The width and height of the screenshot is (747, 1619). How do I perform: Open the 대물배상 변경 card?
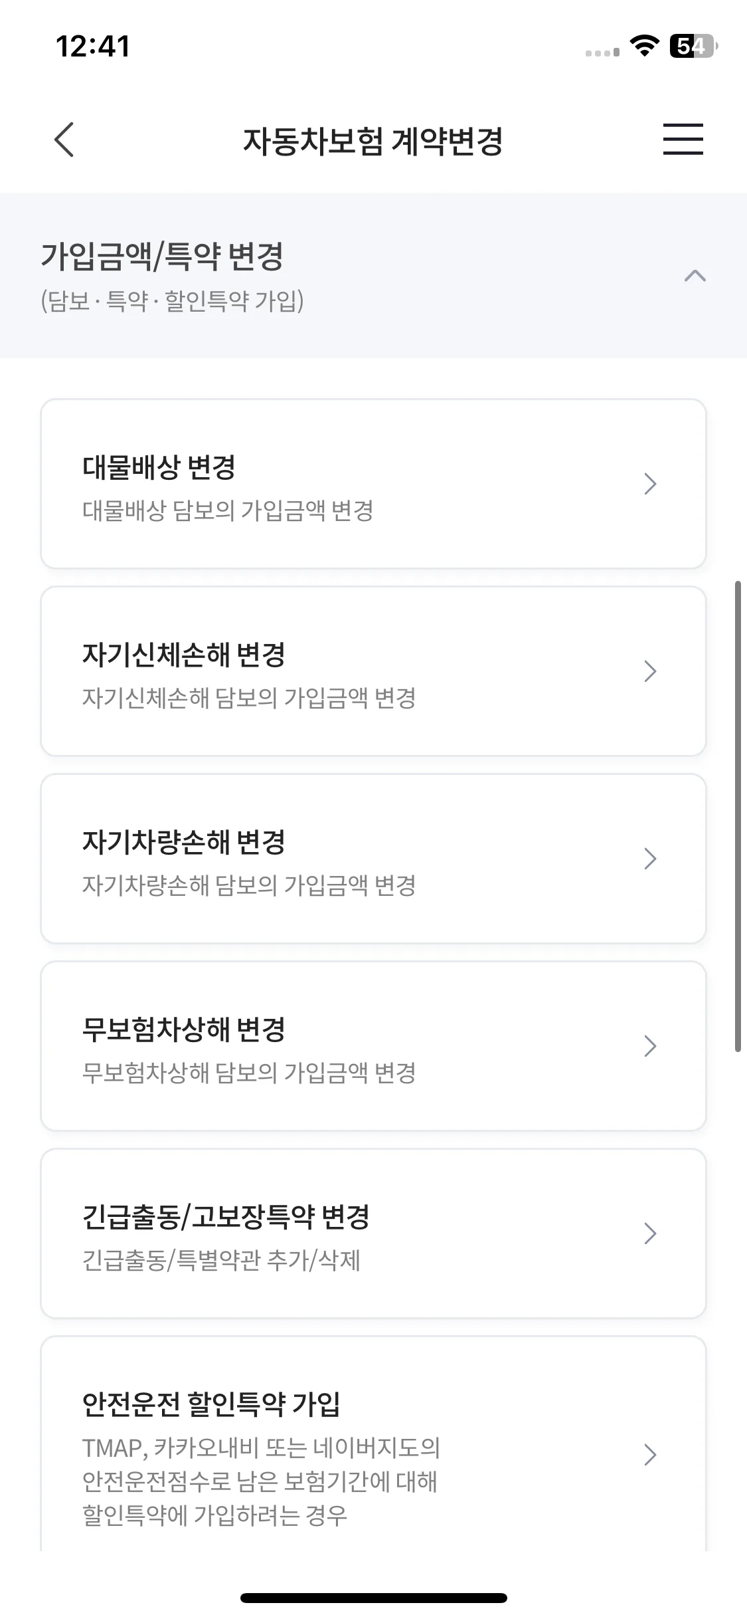tap(373, 484)
